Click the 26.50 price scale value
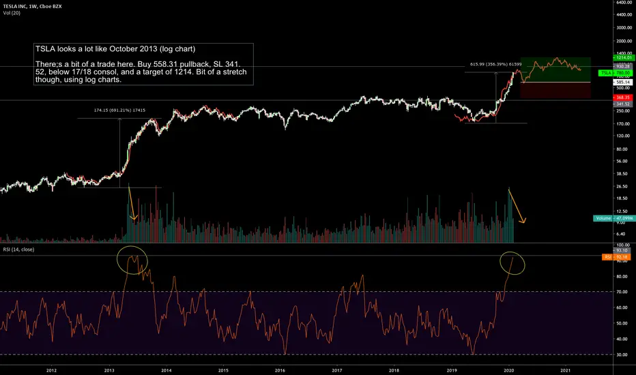Viewport: 636px width, 375px height. (622, 187)
